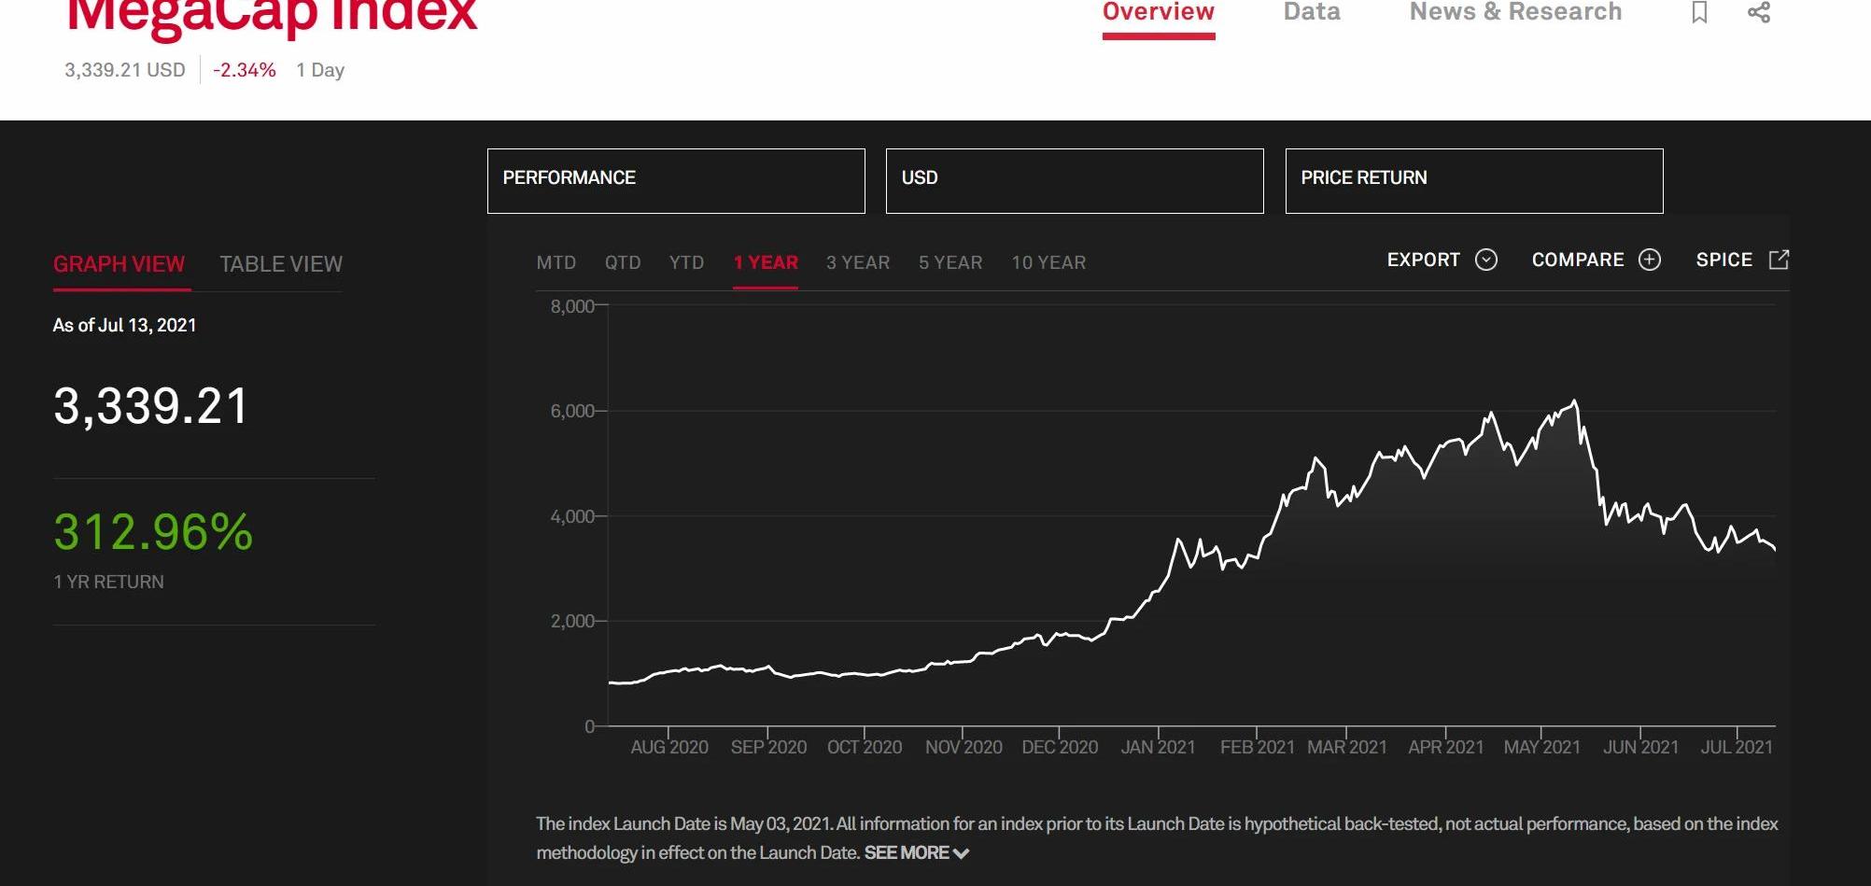Open the SPICE external link icon
Screen dimensions: 1871x886
pyautogui.click(x=1779, y=260)
